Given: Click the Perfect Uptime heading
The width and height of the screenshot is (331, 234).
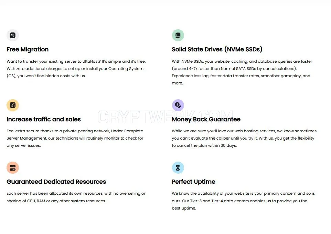Looking at the screenshot, I should tap(193, 182).
